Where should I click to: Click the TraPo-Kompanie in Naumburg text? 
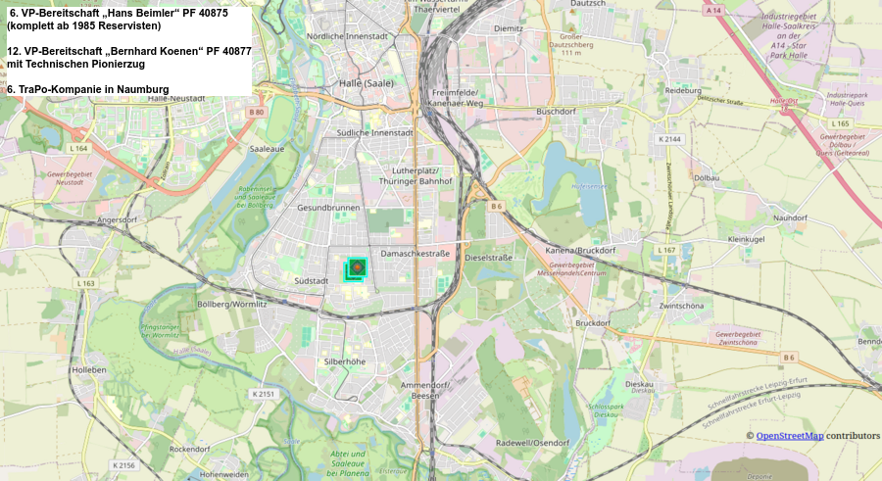coord(87,89)
